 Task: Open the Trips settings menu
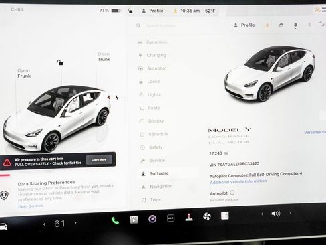[151, 199]
